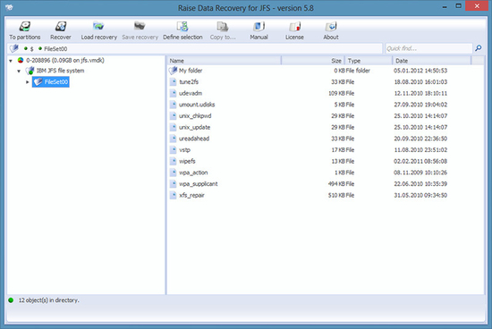Select the ureadahead file name
This screenshot has height=329, width=492.
pos(194,139)
